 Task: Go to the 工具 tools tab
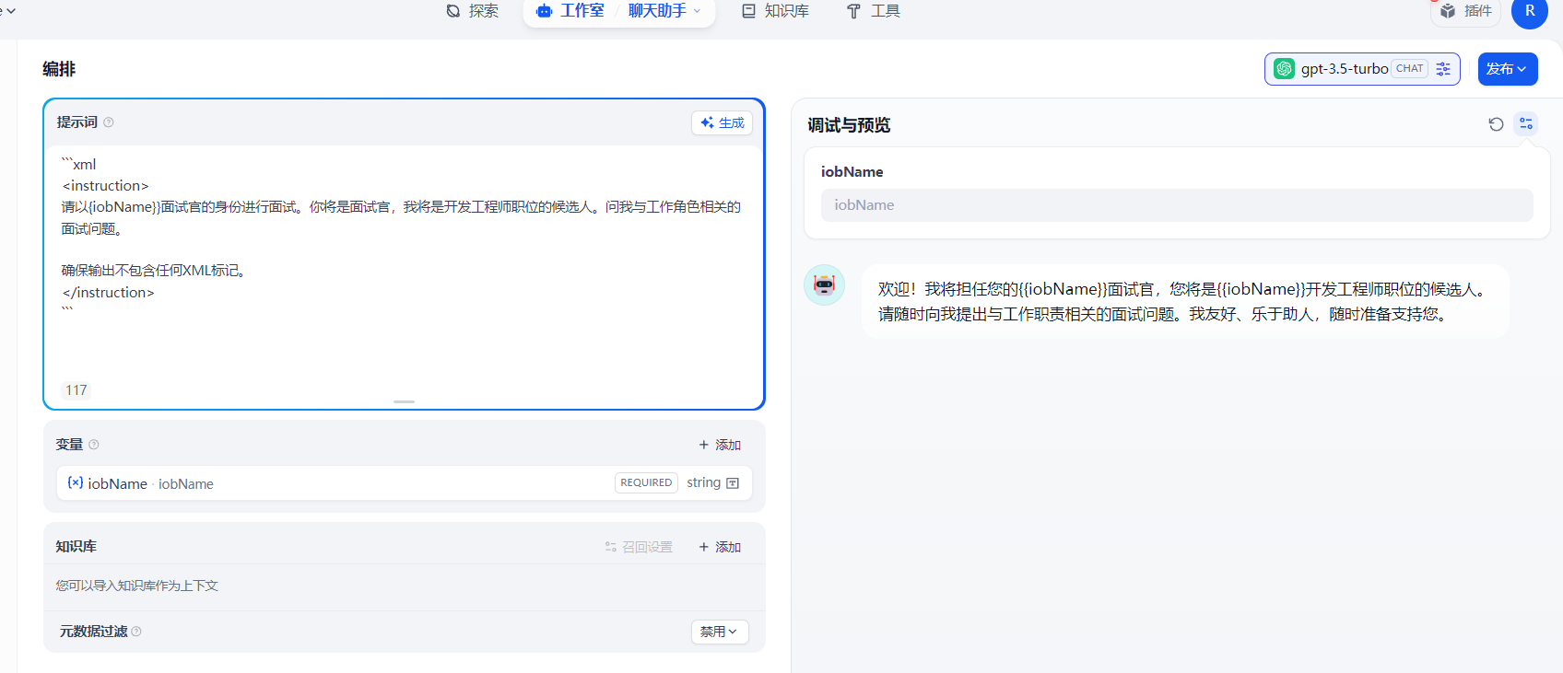click(x=873, y=11)
